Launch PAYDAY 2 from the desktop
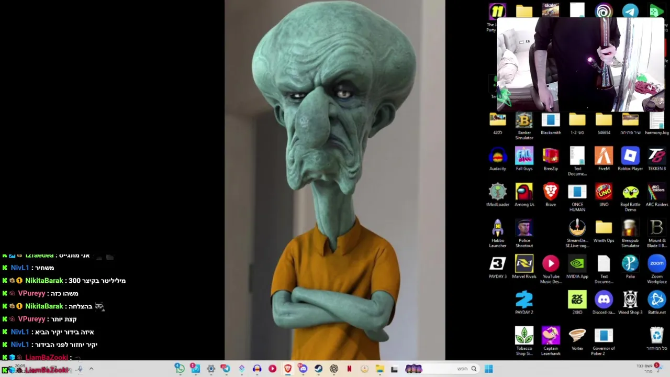Viewport: 670px width, 377px height. [x=524, y=303]
